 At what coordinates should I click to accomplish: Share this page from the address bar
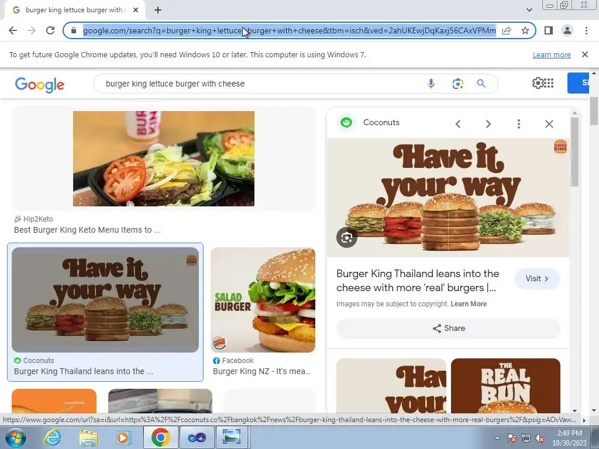coord(507,30)
